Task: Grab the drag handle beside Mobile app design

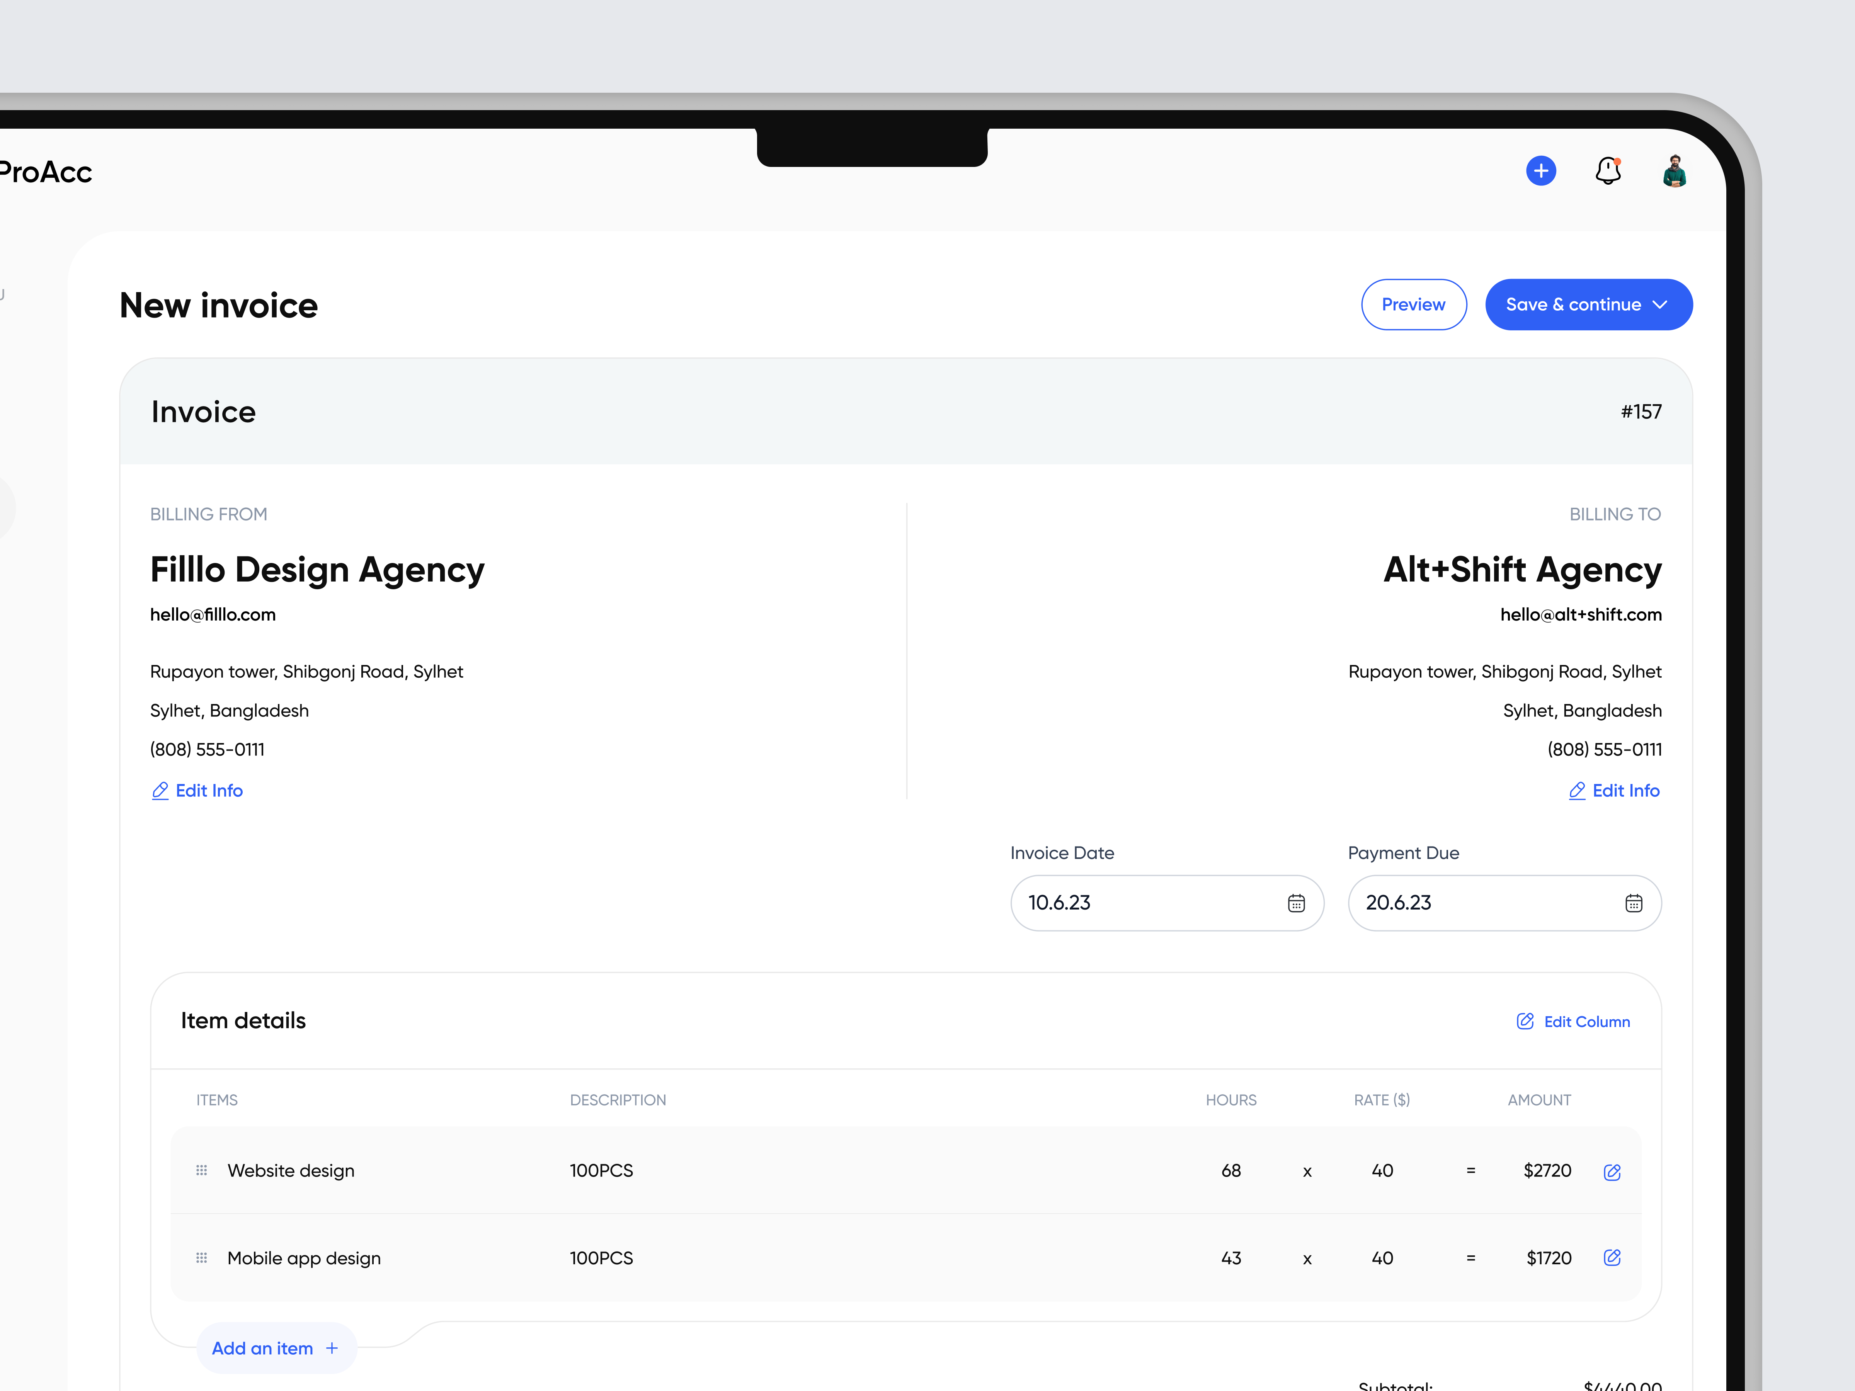Action: tap(201, 1258)
